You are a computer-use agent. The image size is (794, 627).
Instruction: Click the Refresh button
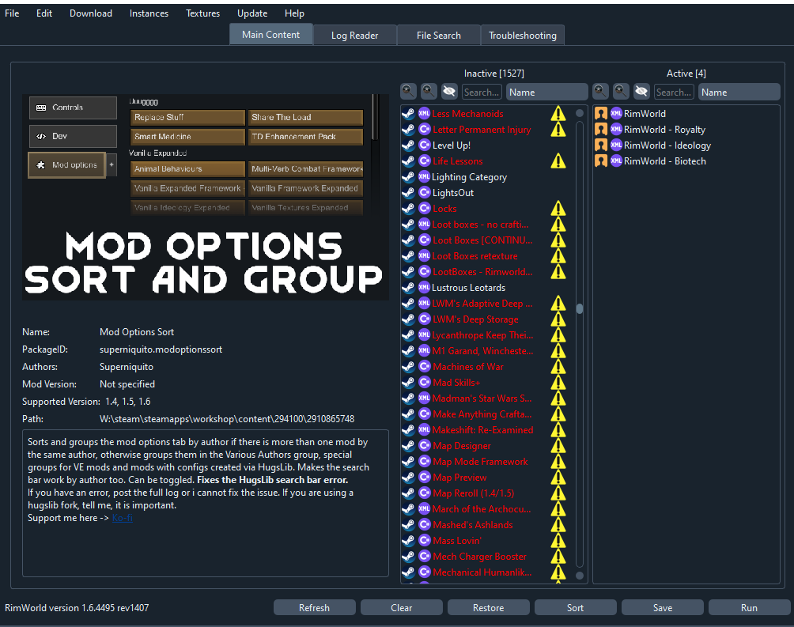314,607
